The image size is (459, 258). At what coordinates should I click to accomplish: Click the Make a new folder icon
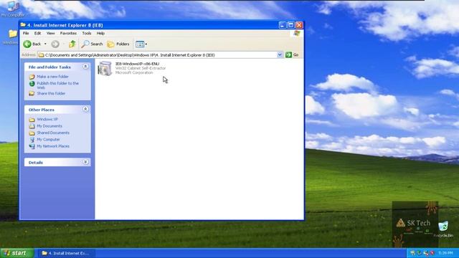pyautogui.click(x=32, y=77)
